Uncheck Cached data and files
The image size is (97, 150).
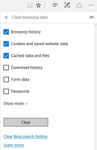(6, 56)
